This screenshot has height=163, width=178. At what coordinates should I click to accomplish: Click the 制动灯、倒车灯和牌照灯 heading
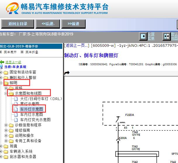point(91,55)
